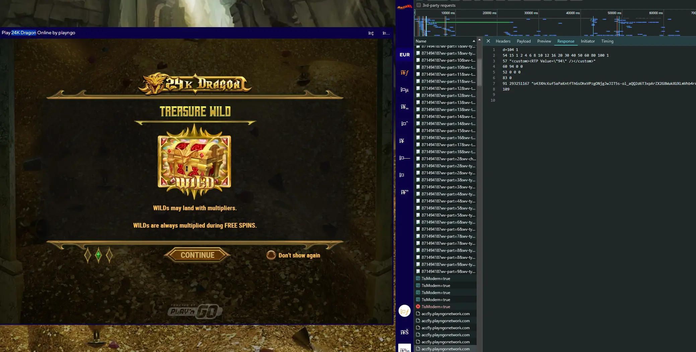Click image file icon of wv-part=15 row
This screenshot has width=696, height=352.
(x=418, y=131)
